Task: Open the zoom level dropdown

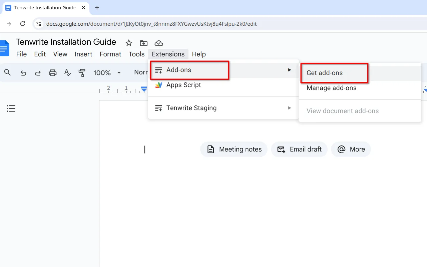Action: click(107, 72)
